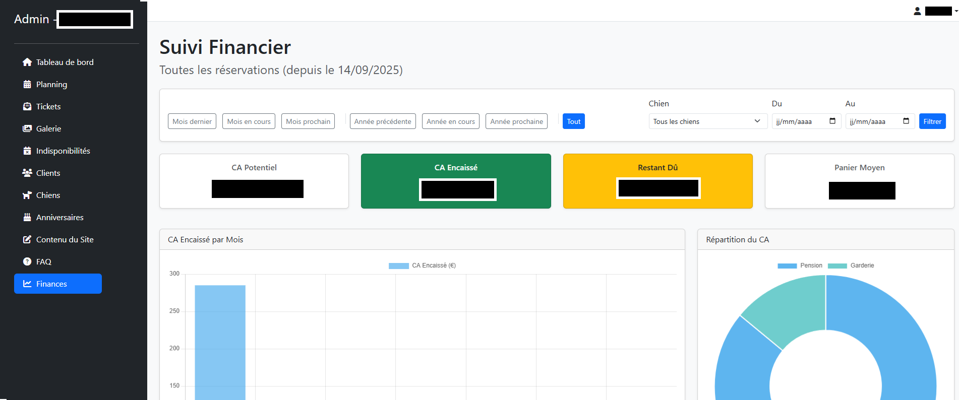The height and width of the screenshot is (400, 959).
Task: Filter by Année en cours
Action: (x=451, y=121)
